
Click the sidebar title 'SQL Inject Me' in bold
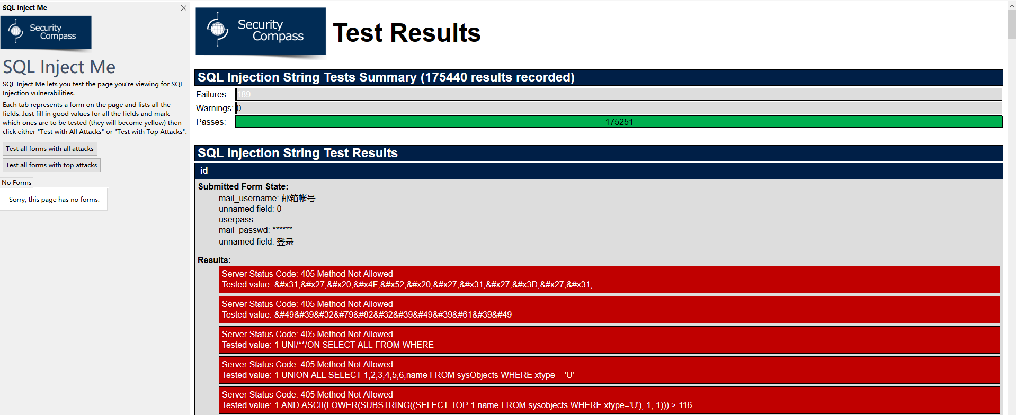pos(25,8)
